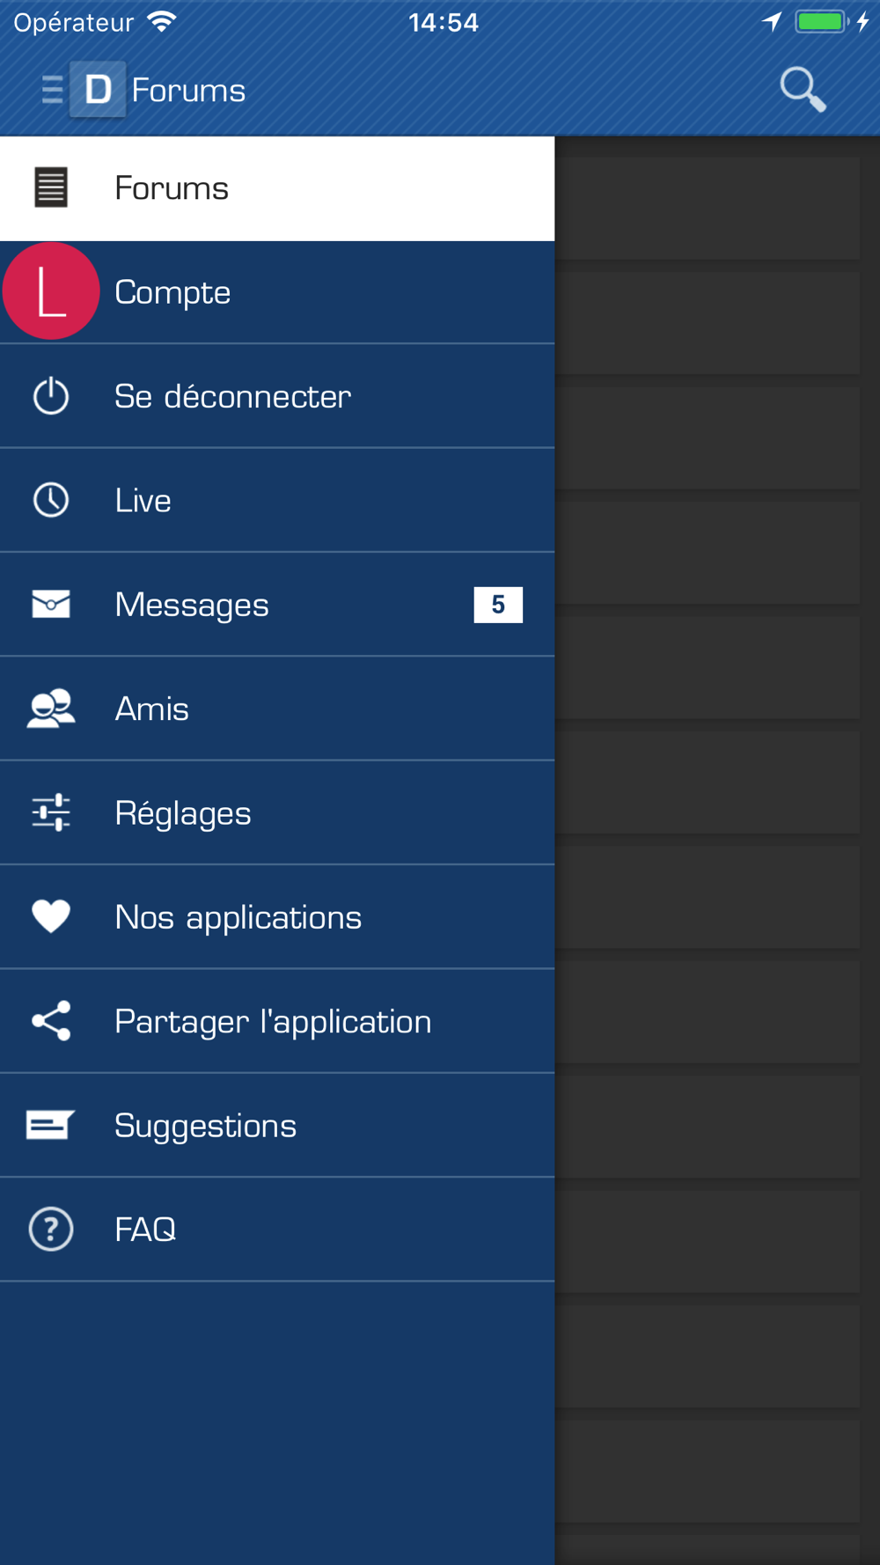The height and width of the screenshot is (1565, 880).
Task: Open the Compte menu item
Action: [277, 292]
